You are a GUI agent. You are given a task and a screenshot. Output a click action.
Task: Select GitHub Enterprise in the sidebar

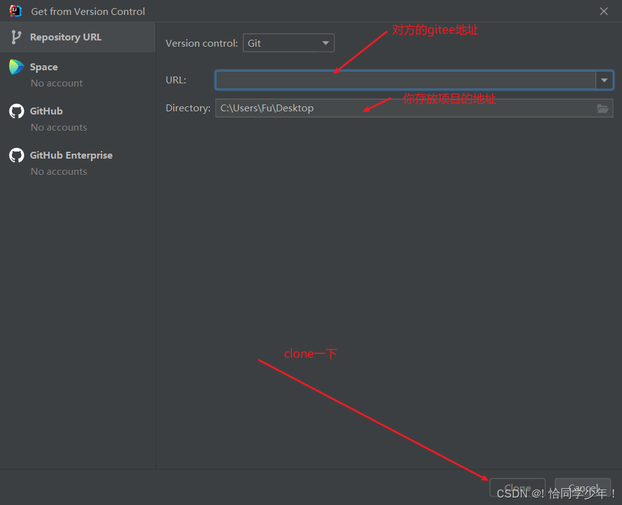78,162
